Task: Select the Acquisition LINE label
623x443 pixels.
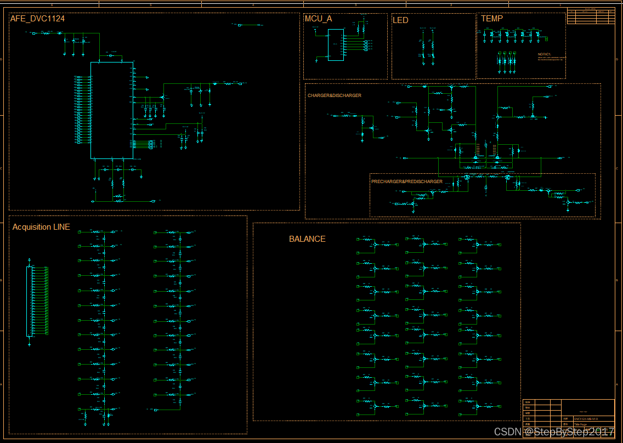Action: click(41, 227)
